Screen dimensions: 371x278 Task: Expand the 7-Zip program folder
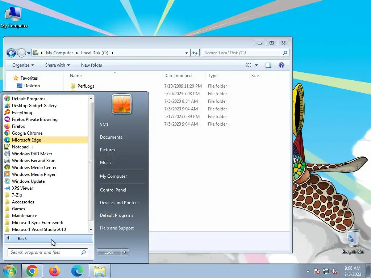[46, 195]
